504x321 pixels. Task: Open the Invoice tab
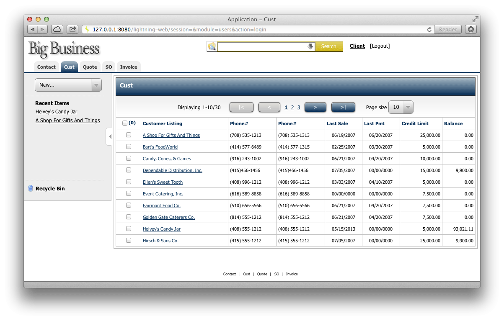tap(129, 67)
